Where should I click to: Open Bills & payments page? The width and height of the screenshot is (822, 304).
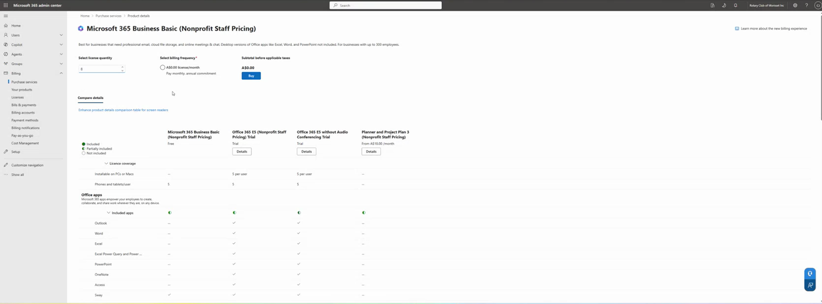coord(23,105)
